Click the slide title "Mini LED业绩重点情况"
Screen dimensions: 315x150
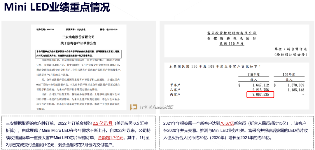tap(57, 7)
